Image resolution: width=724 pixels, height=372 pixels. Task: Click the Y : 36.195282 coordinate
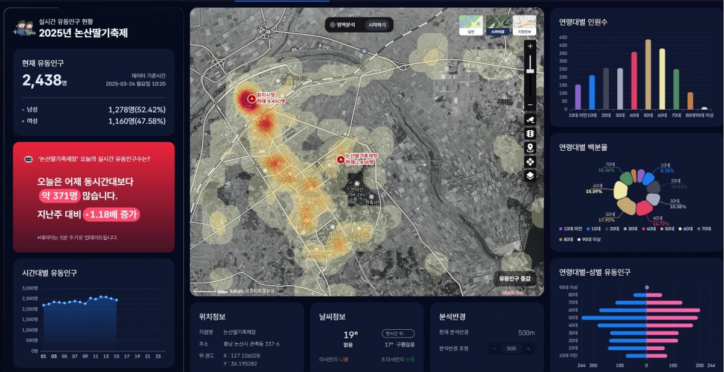(240, 364)
